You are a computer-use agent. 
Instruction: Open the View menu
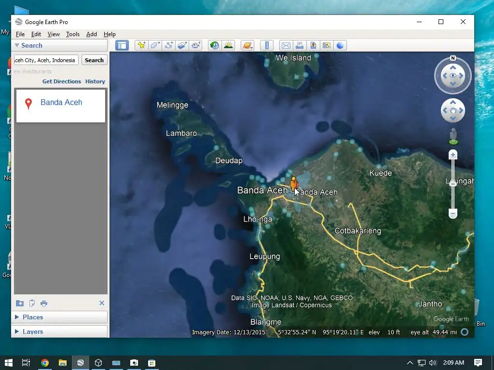point(54,34)
